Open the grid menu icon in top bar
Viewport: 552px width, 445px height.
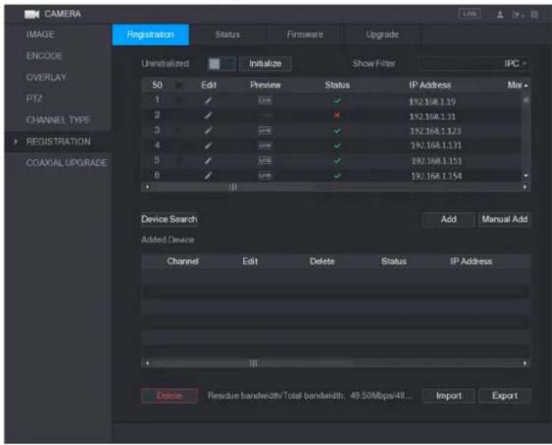tap(534, 14)
